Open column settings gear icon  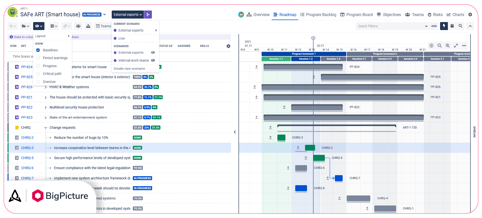[228, 46]
